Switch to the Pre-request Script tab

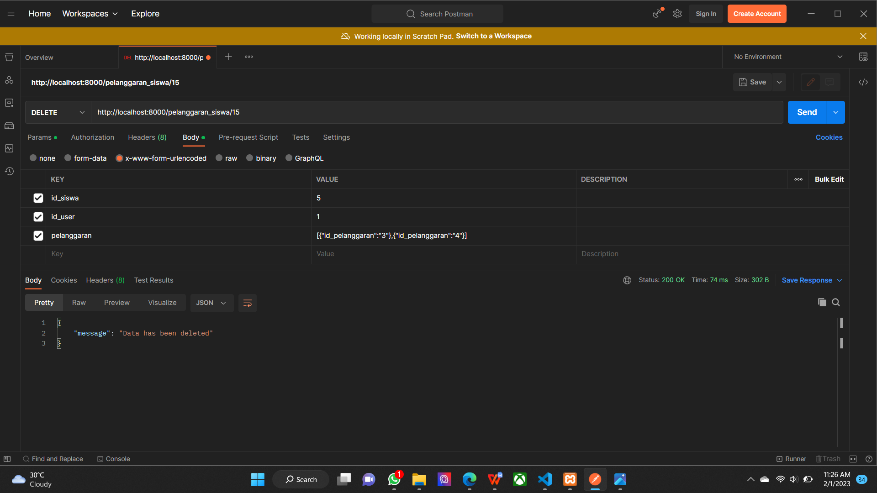(x=248, y=137)
